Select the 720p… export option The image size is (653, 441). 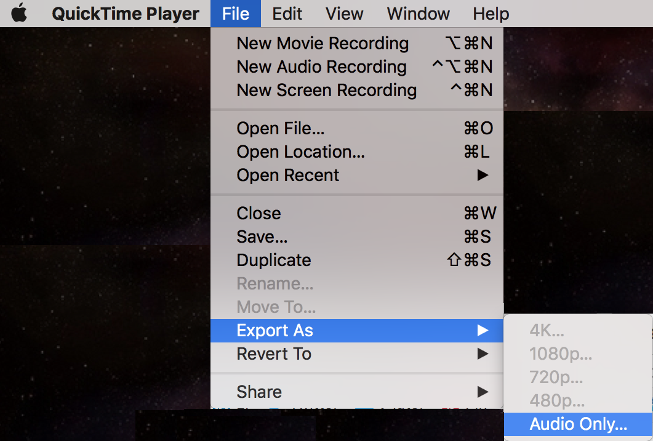click(578, 377)
